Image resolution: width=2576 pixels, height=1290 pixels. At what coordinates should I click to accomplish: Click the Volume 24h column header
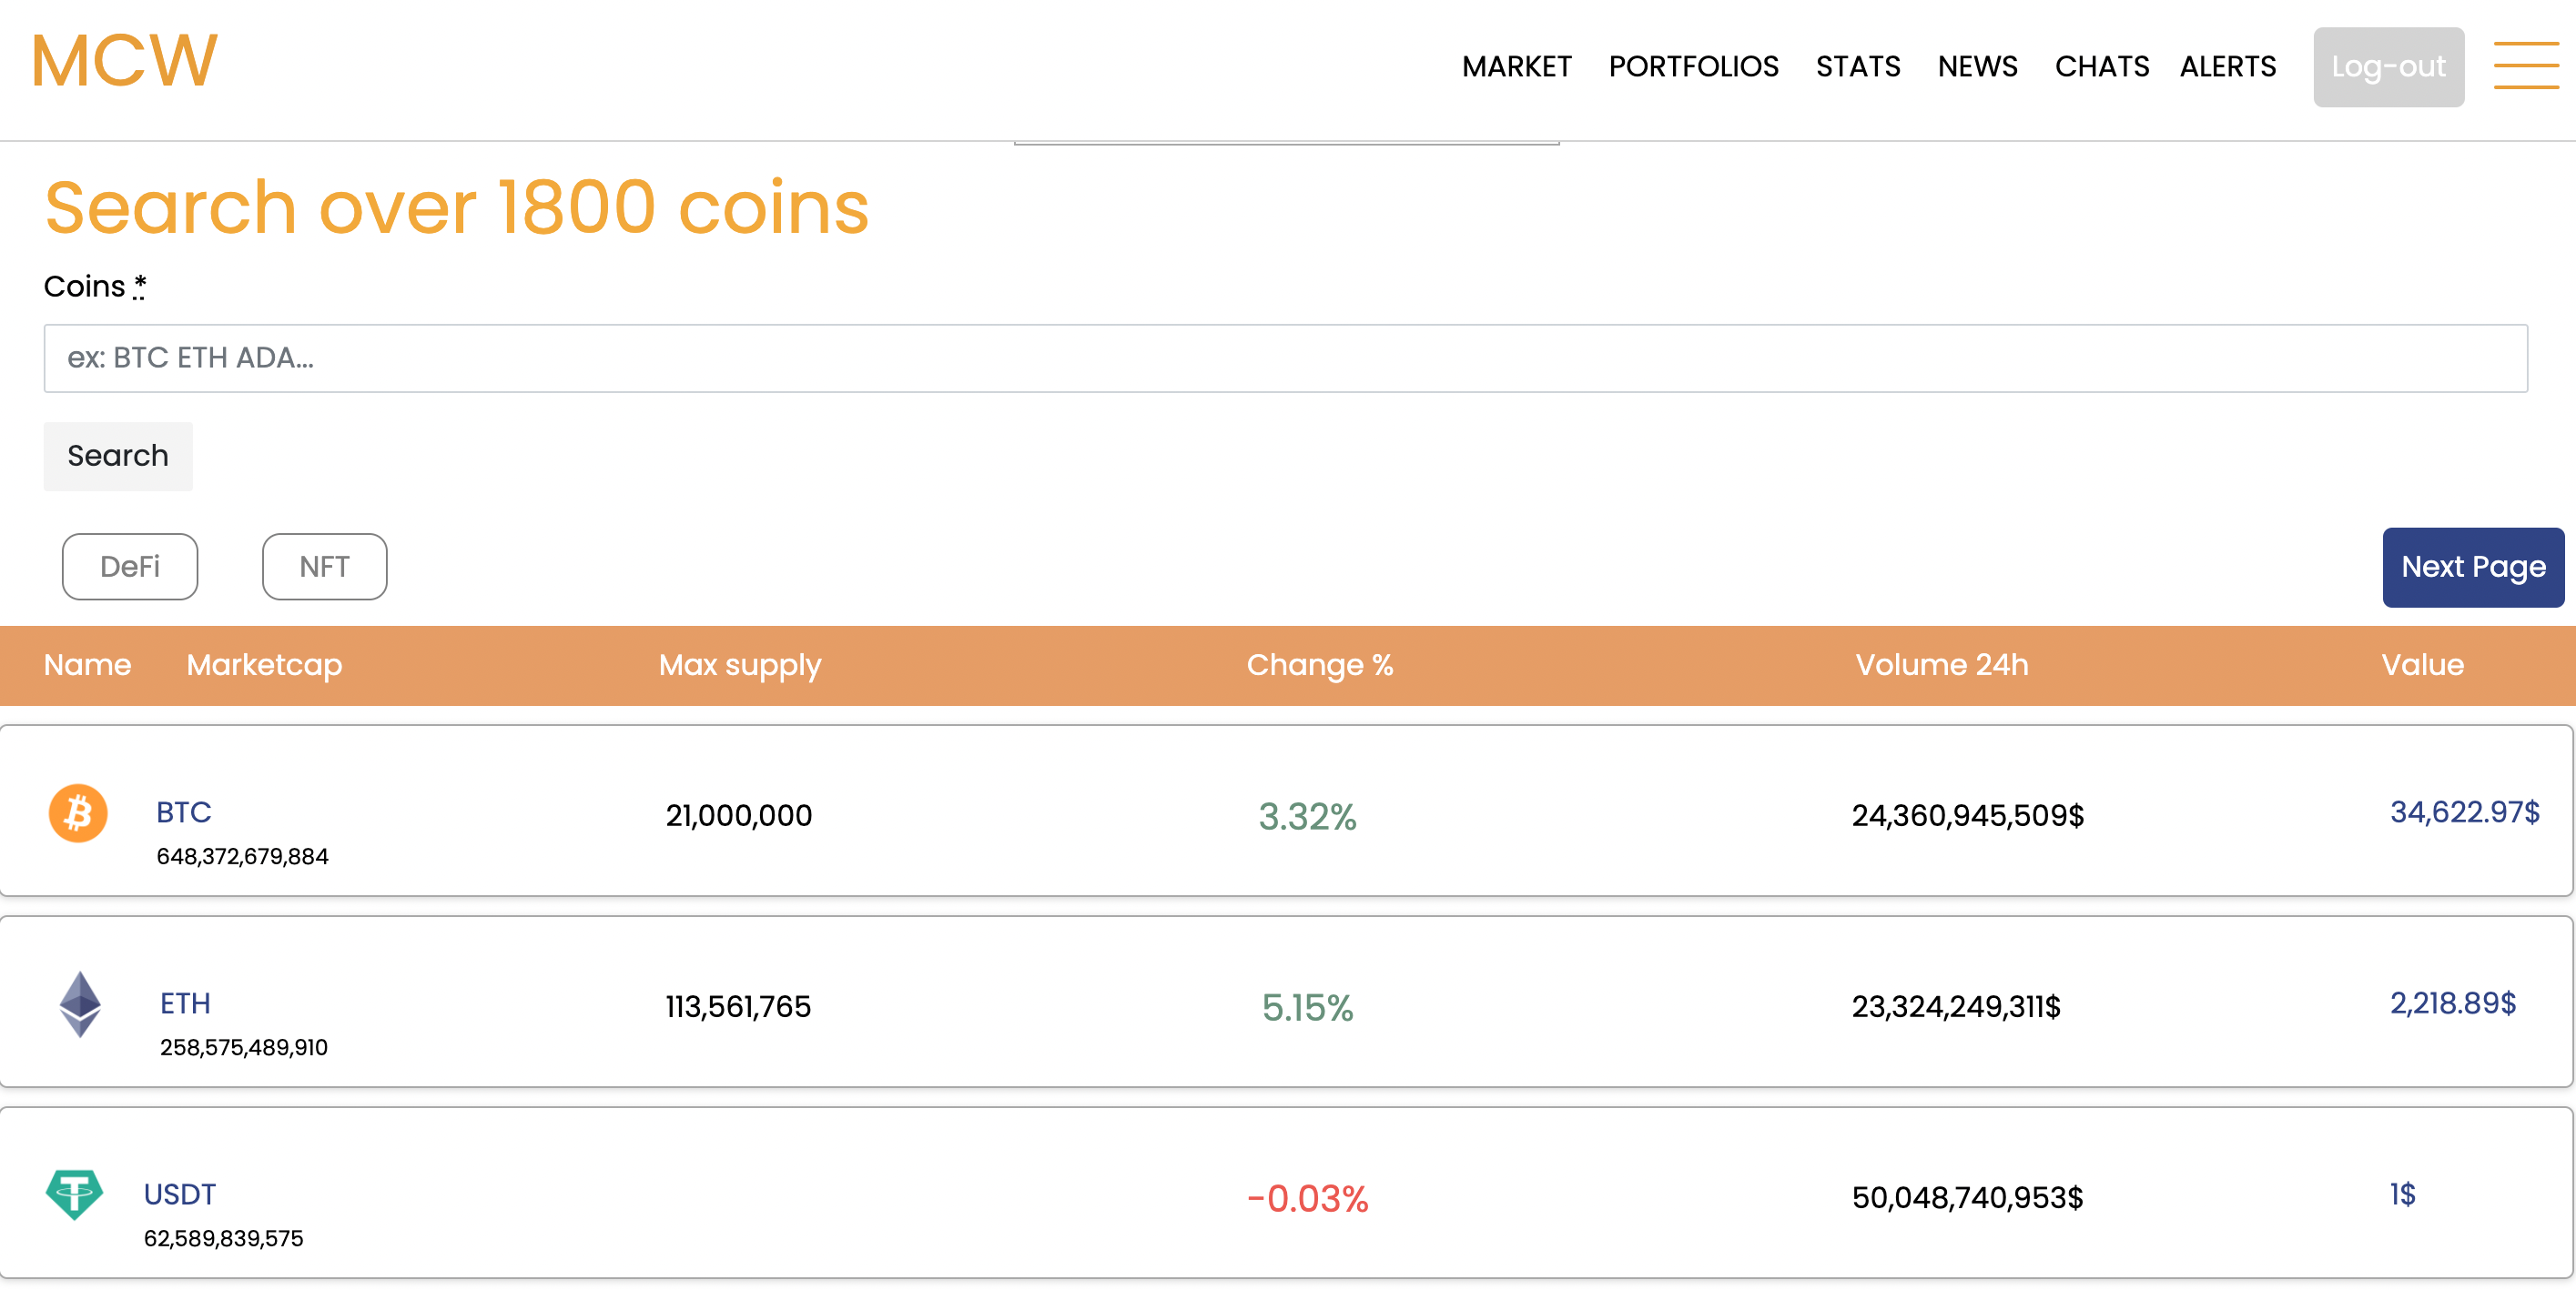tap(1942, 664)
